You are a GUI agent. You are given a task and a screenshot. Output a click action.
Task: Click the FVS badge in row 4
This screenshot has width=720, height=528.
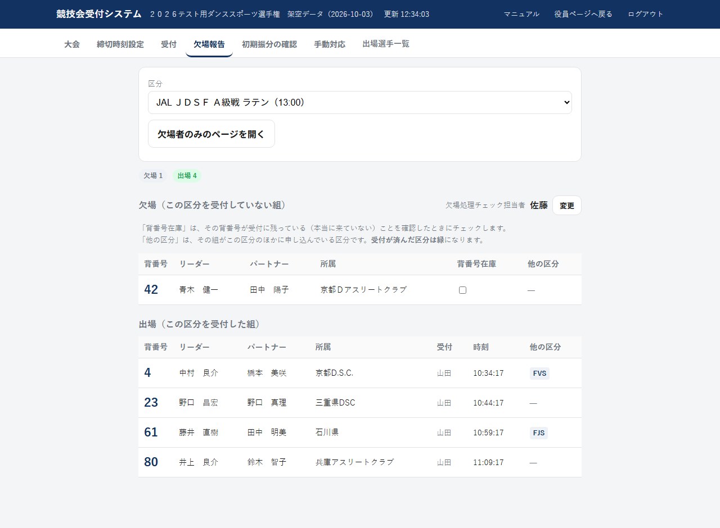pos(539,374)
